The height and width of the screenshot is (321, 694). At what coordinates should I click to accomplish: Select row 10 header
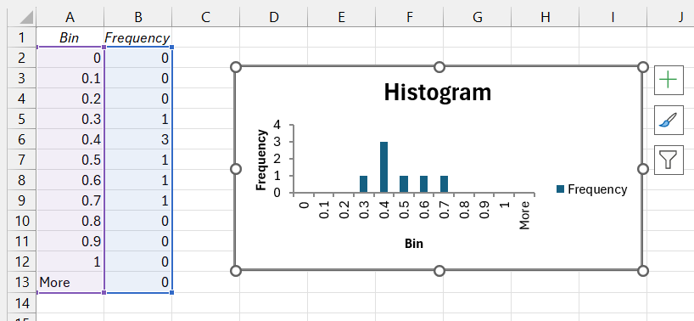pos(22,221)
